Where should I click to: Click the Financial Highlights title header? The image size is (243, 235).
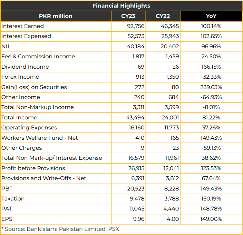pyautogui.click(x=121, y=6)
